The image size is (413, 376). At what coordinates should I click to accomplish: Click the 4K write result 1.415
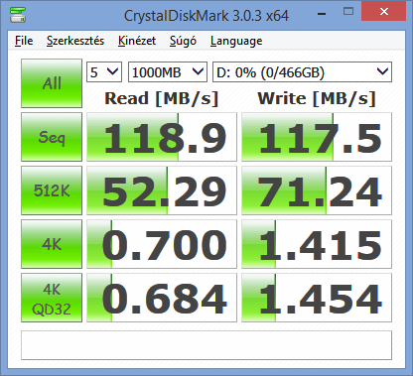317,244
